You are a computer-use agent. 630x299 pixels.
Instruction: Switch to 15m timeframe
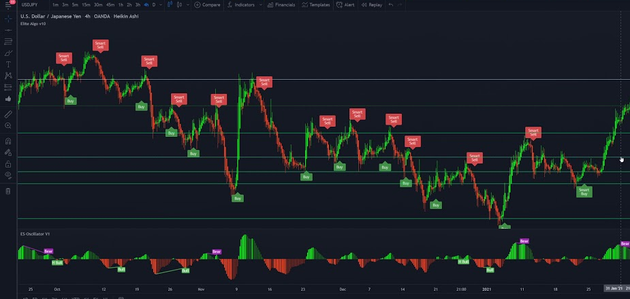click(86, 5)
